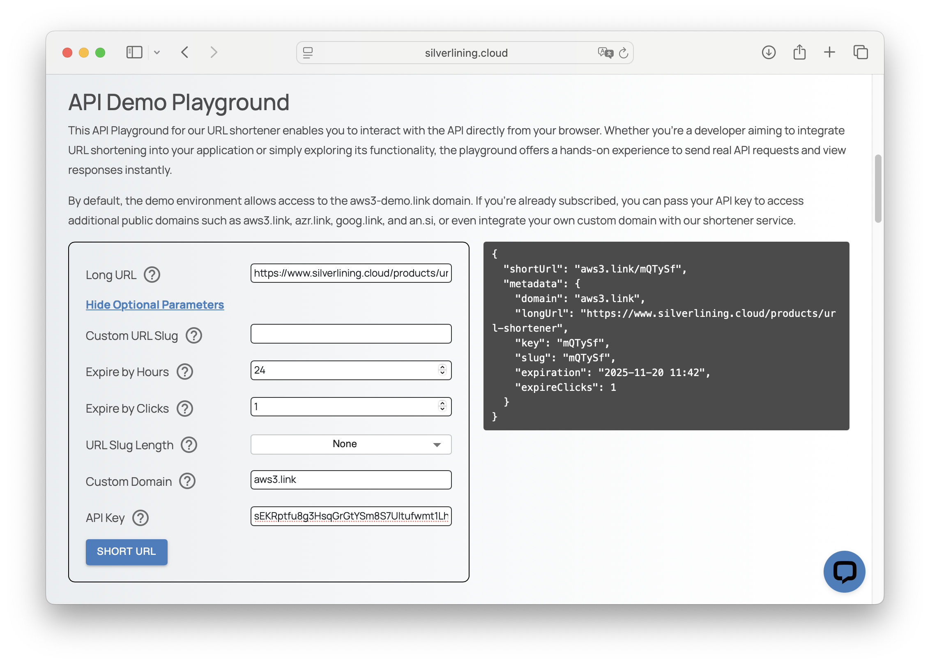930x665 pixels.
Task: Go back to previous page
Action: 185,52
